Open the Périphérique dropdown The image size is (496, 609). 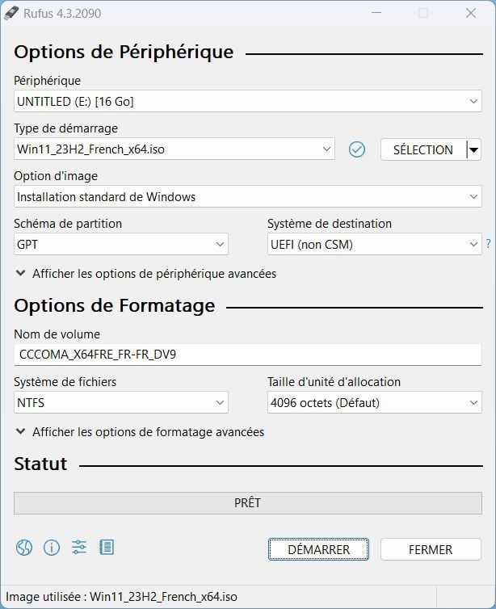tap(248, 102)
